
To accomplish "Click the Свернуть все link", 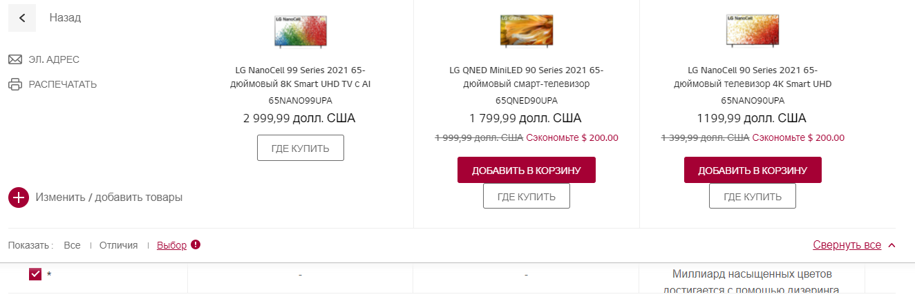I will (x=847, y=245).
